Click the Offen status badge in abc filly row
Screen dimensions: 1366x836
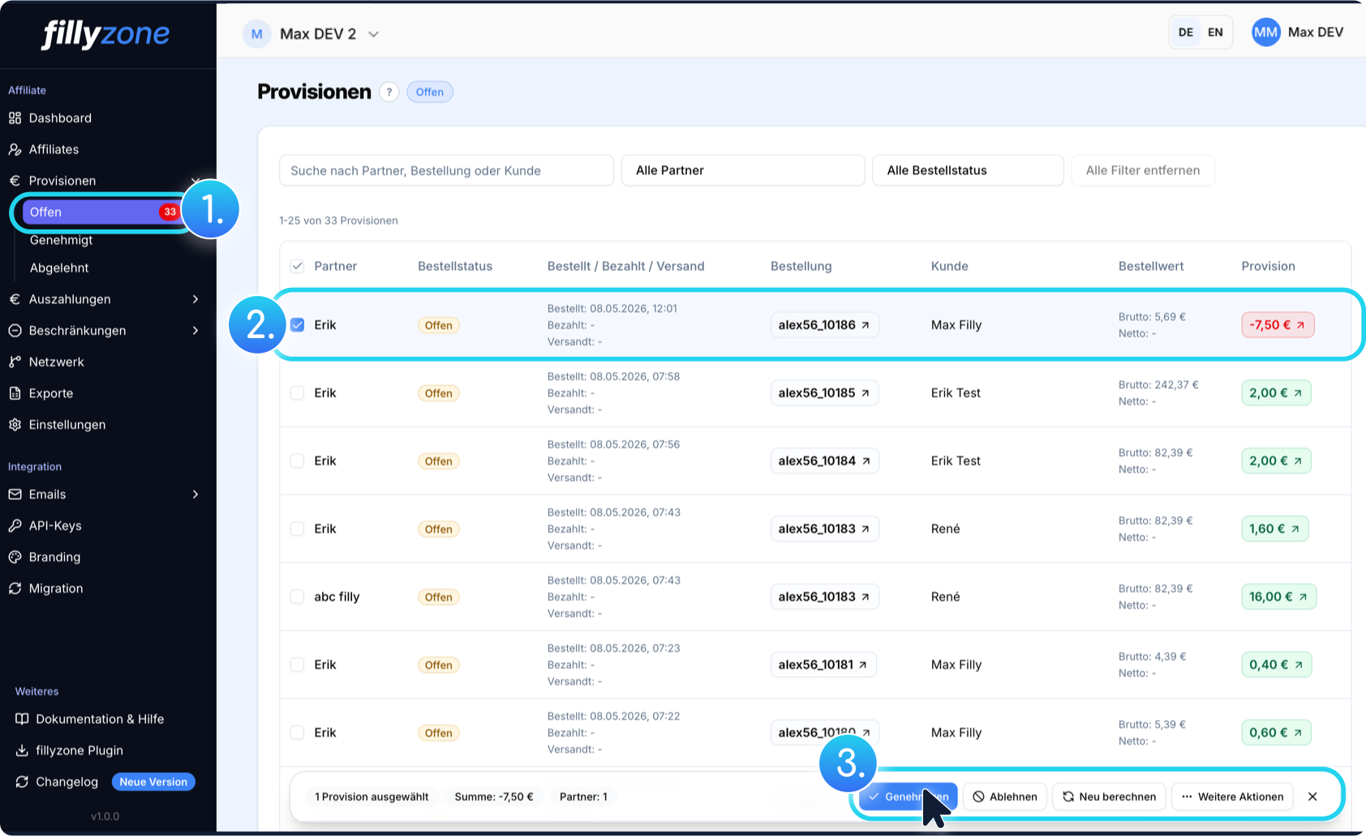(x=439, y=598)
